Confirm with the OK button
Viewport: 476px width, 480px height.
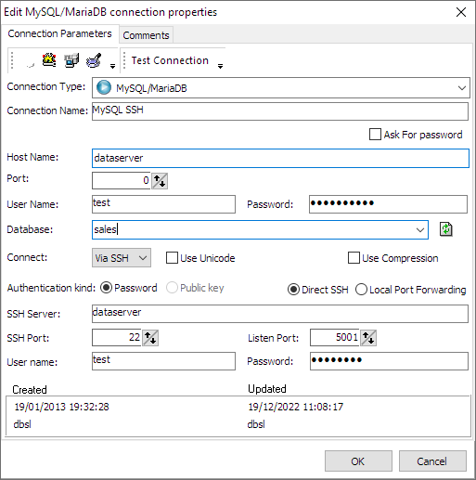358,461
